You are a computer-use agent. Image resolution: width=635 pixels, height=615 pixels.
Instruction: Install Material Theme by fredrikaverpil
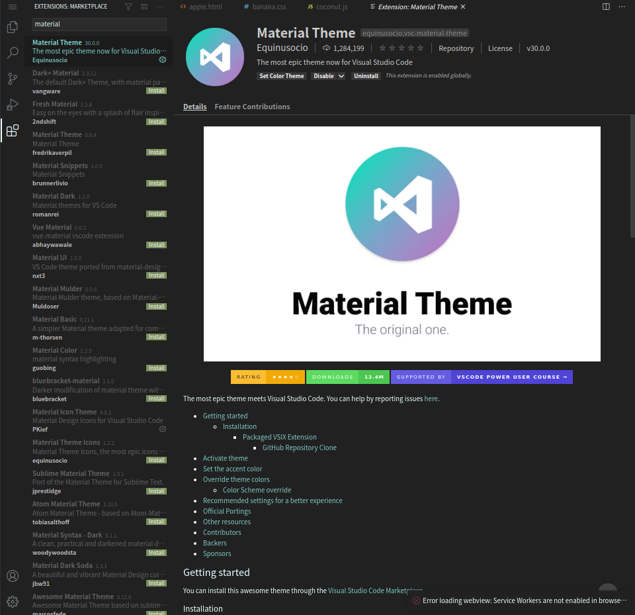coord(156,152)
